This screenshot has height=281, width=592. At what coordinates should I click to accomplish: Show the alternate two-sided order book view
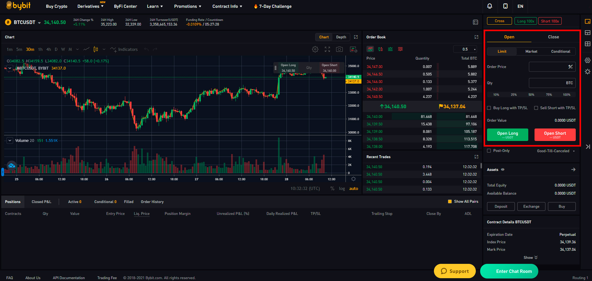[x=381, y=49]
